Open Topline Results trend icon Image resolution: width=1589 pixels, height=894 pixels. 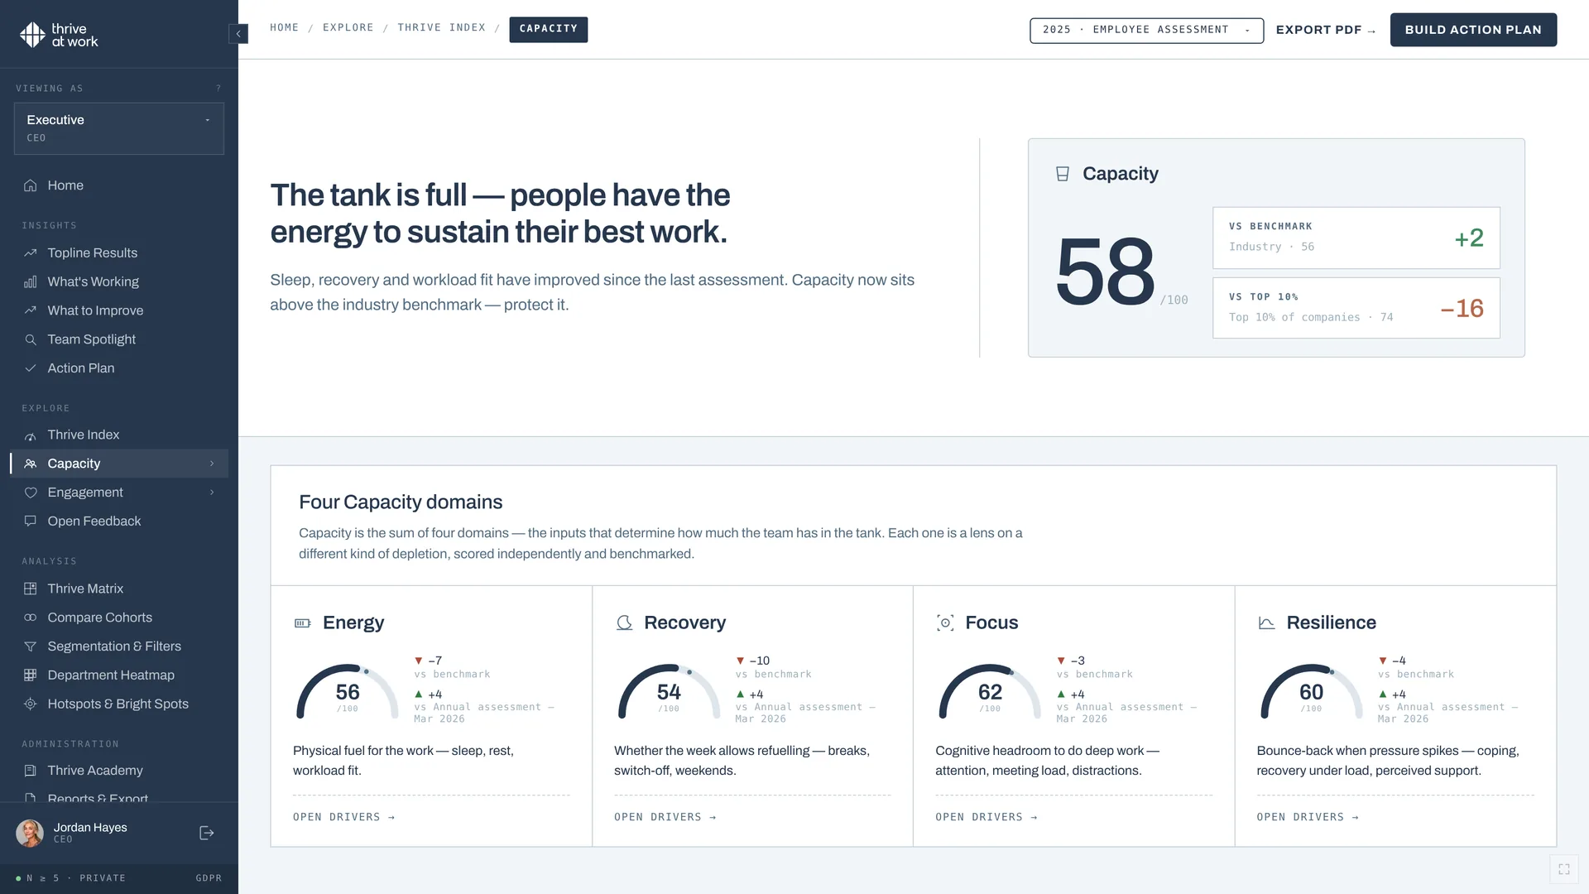tap(31, 252)
